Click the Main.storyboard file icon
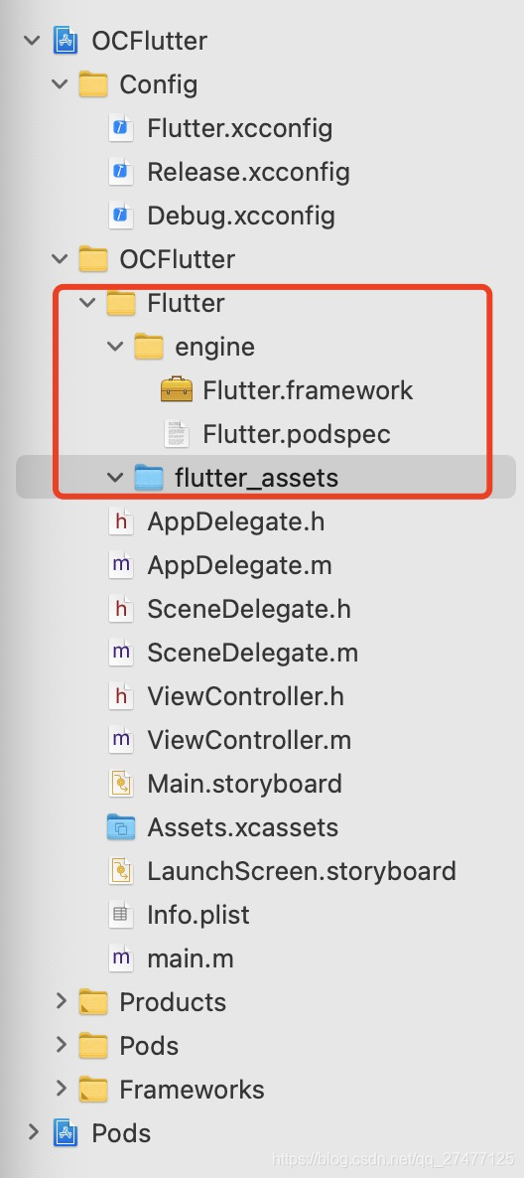The width and height of the screenshot is (524, 1178). click(121, 784)
